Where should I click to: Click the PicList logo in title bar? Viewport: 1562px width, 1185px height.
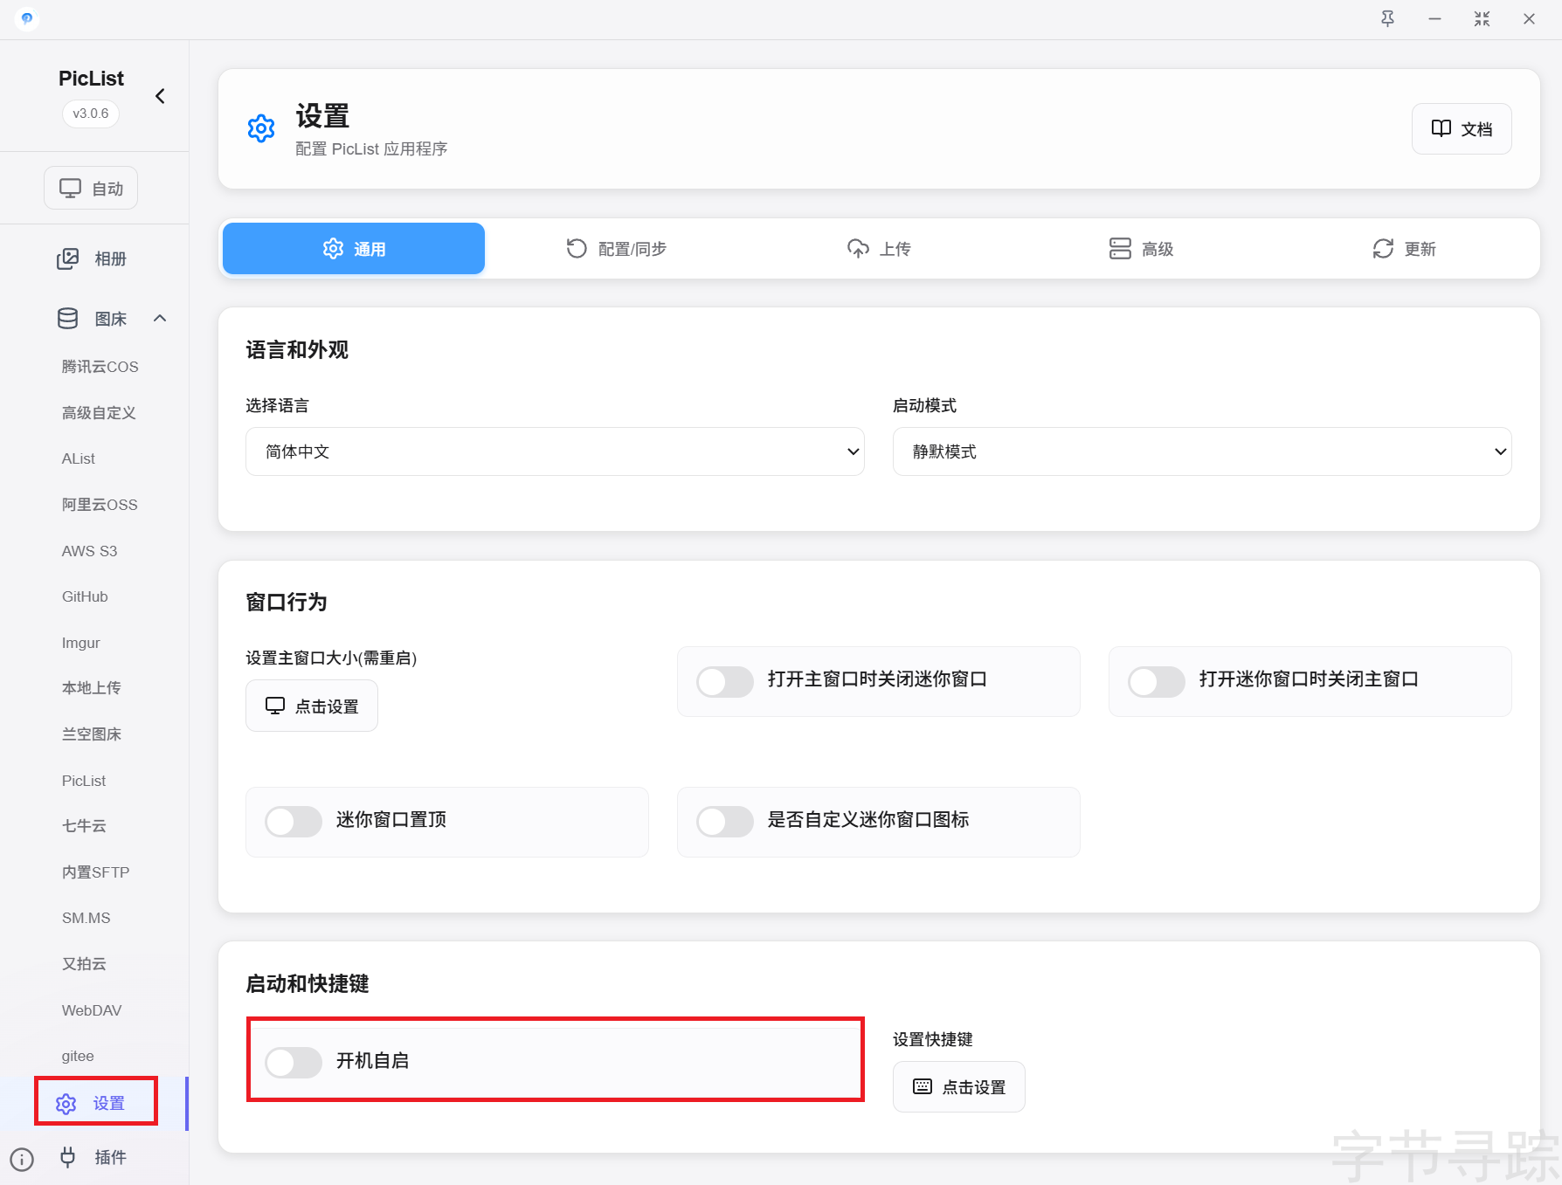pos(27,18)
